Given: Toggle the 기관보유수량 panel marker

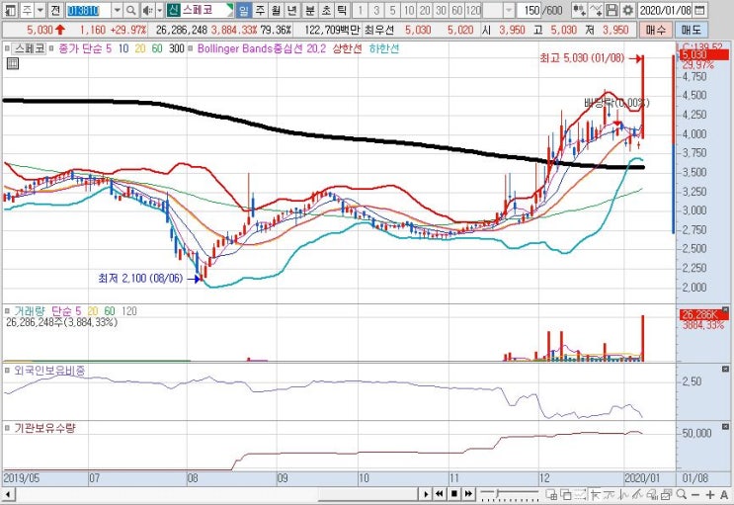Looking at the screenshot, I should (7, 428).
